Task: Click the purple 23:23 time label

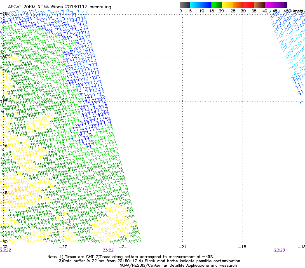Action: click(x=279, y=250)
